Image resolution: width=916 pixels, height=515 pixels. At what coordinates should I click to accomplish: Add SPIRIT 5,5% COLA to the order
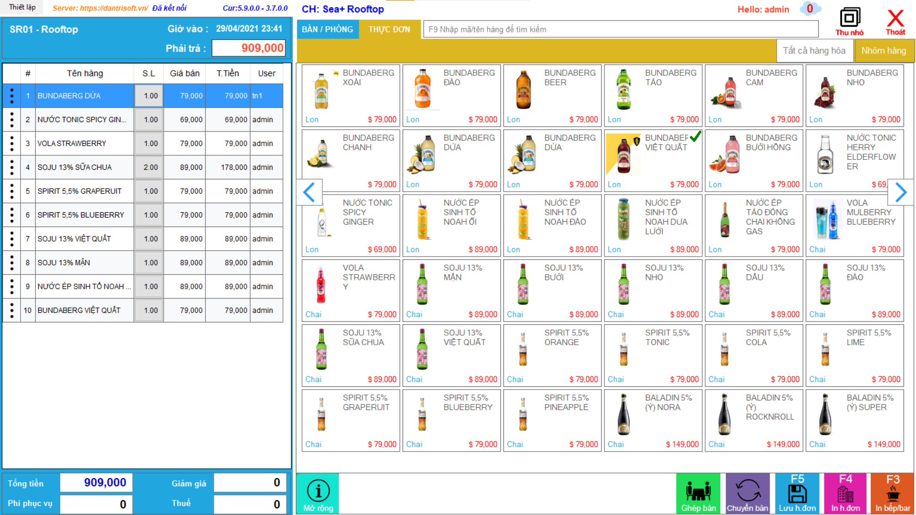tap(754, 355)
